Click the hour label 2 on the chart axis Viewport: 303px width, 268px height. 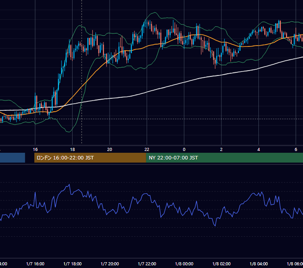[x=221, y=150]
